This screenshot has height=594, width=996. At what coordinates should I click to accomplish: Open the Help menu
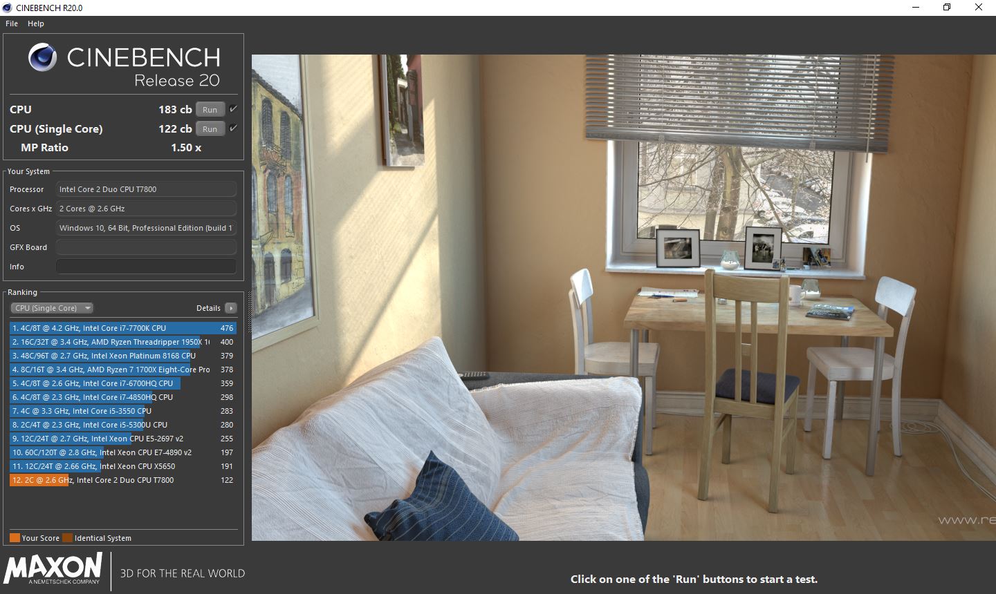click(x=35, y=23)
